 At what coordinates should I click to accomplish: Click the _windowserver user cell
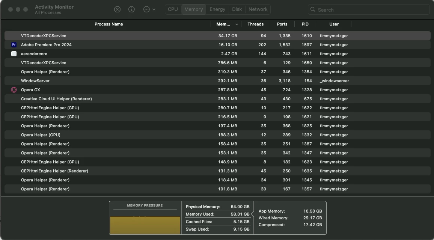tap(335, 81)
